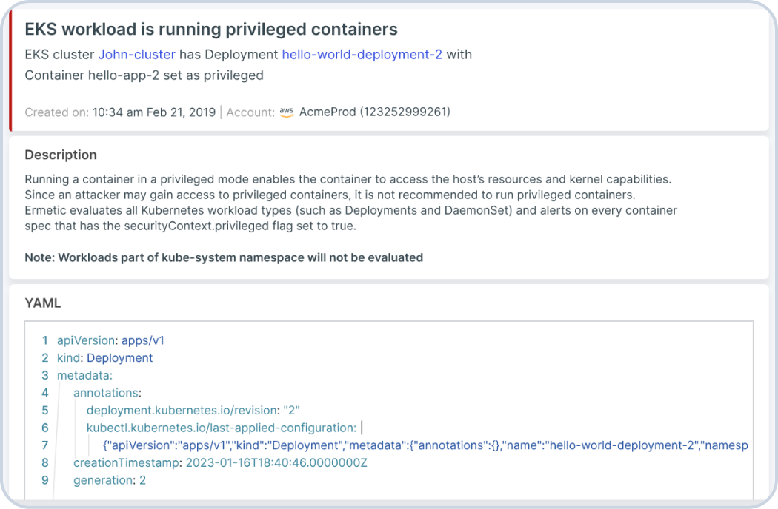Click the deployment.kubernetes.io/revision line

click(x=193, y=411)
